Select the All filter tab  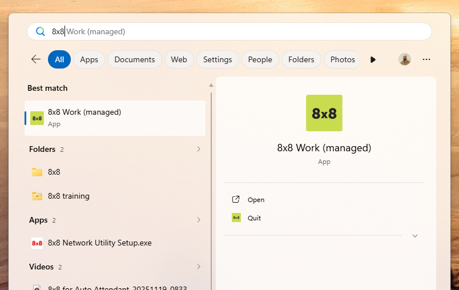coord(59,59)
